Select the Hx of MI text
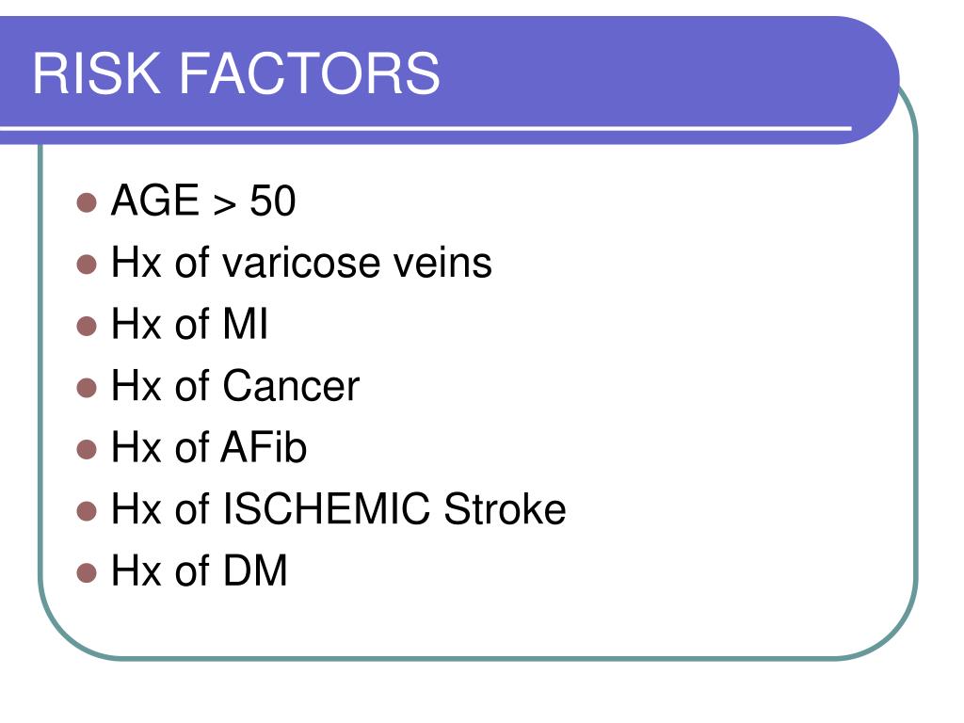The height and width of the screenshot is (723, 964). click(x=189, y=324)
